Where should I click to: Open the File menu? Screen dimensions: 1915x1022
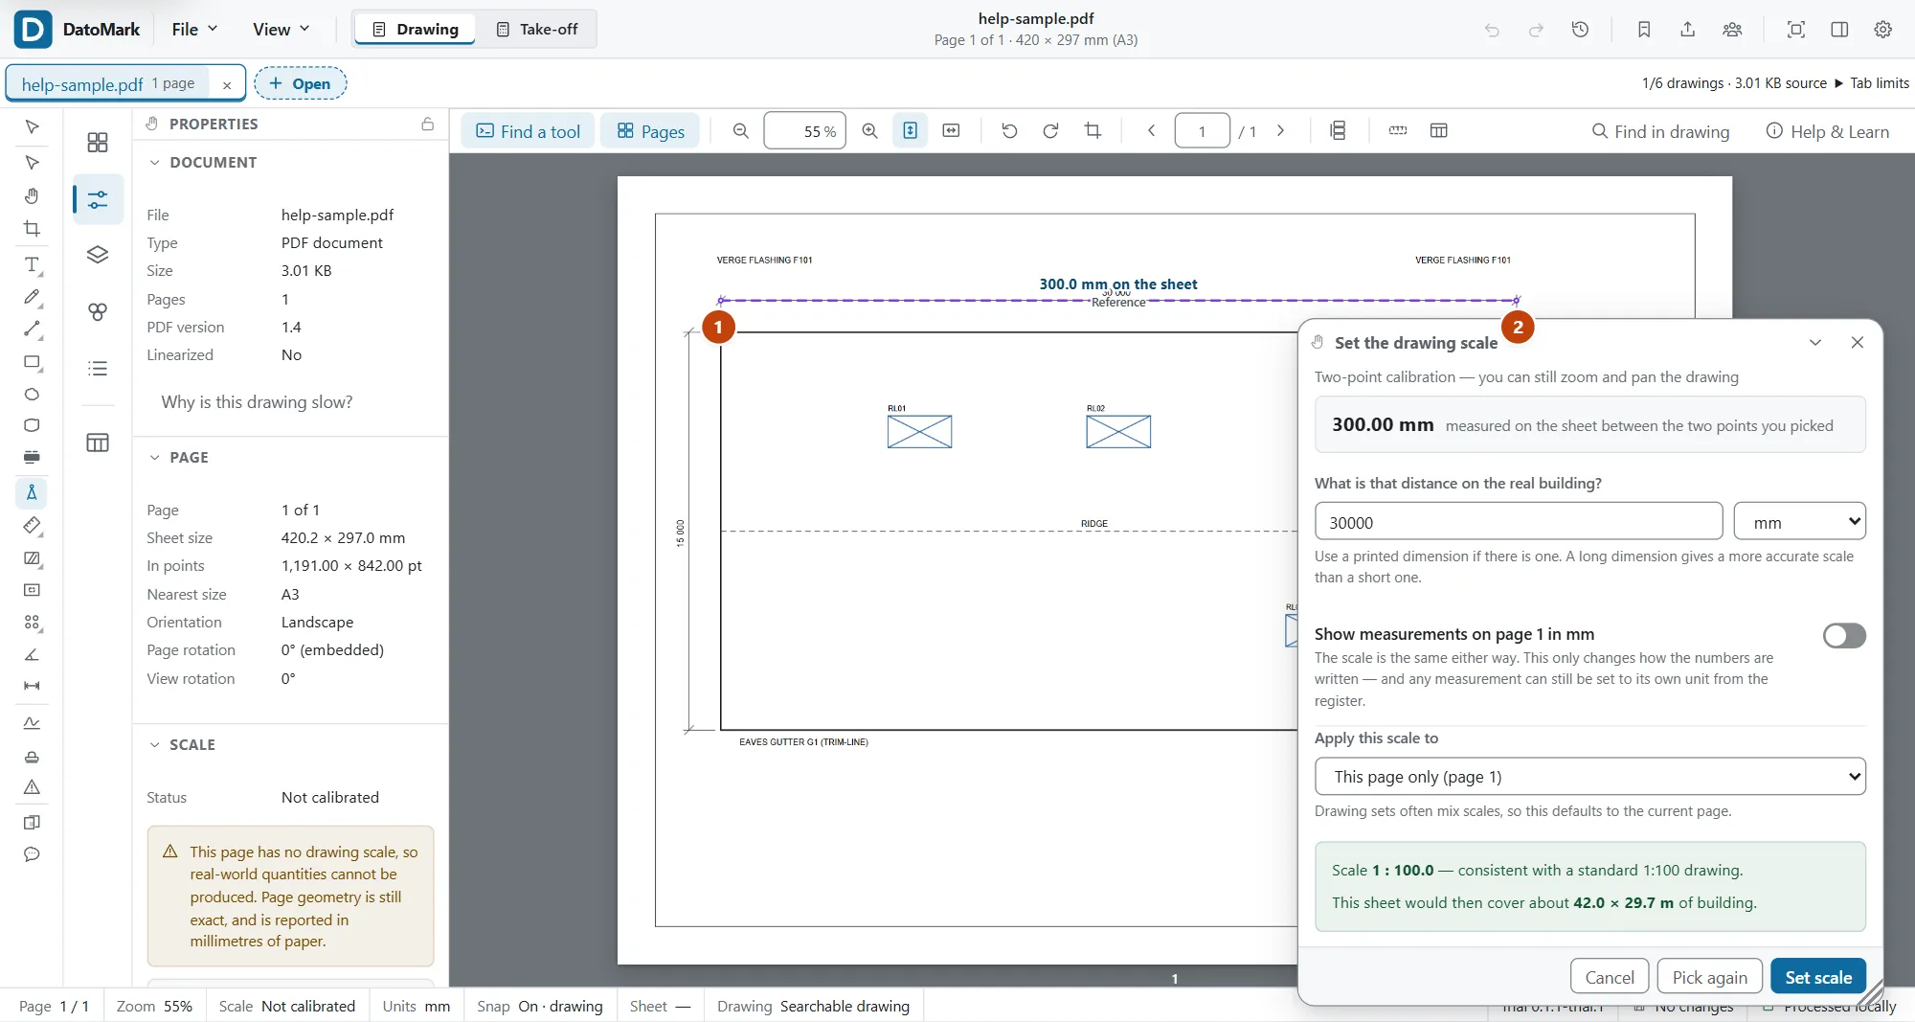click(x=194, y=30)
